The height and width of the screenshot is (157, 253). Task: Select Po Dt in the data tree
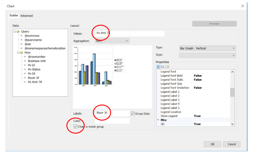32,73
